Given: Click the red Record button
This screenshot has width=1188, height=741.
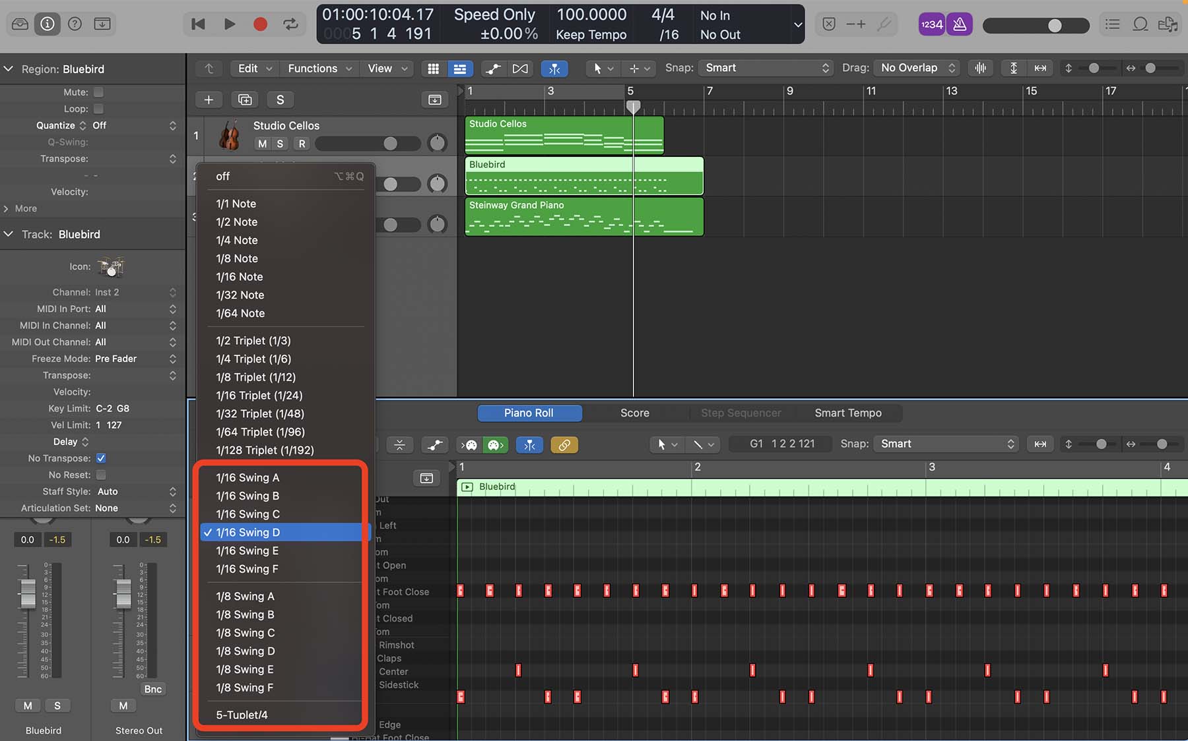Looking at the screenshot, I should (260, 24).
